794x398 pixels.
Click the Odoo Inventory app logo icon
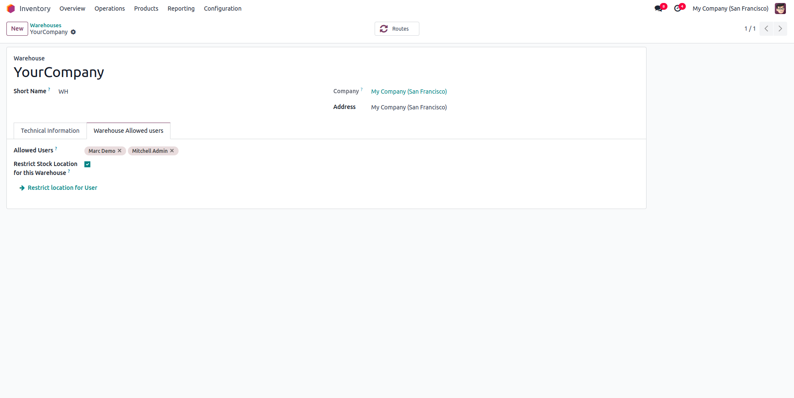click(x=11, y=9)
